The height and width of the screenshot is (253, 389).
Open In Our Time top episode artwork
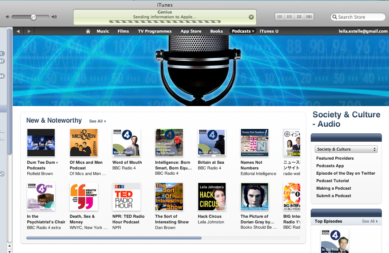[x=335, y=241]
